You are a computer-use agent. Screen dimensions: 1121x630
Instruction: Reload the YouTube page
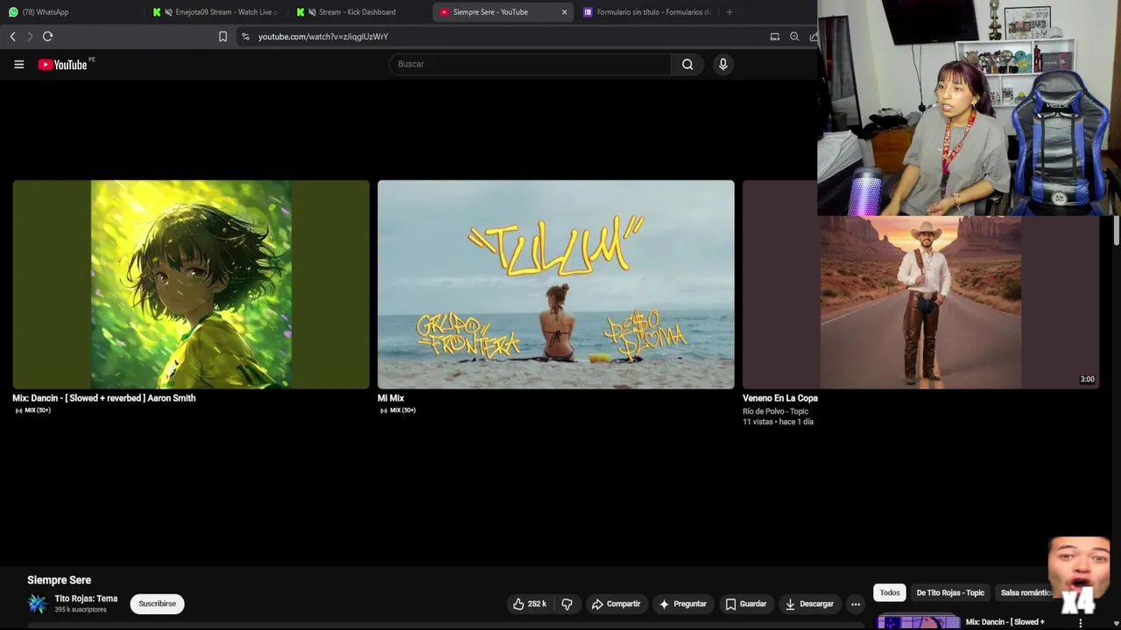pos(47,36)
